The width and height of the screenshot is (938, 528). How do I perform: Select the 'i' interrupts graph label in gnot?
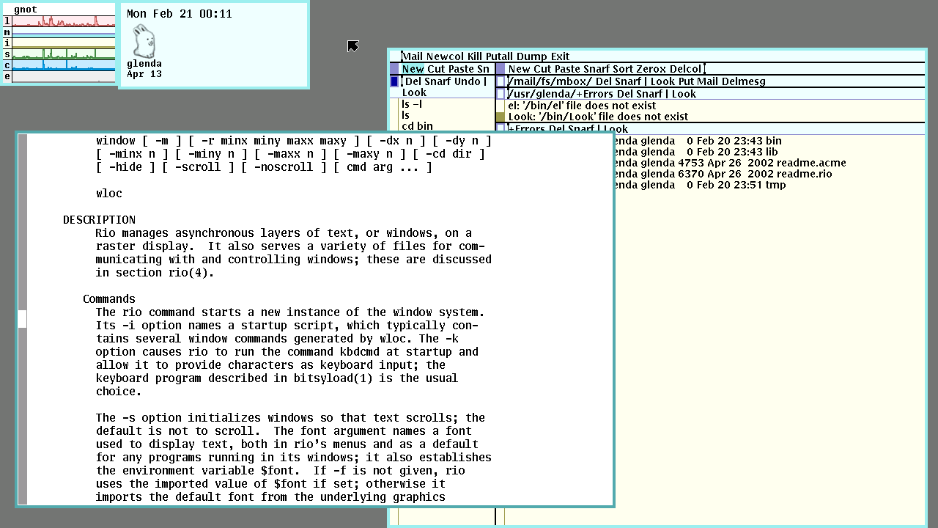click(x=6, y=43)
